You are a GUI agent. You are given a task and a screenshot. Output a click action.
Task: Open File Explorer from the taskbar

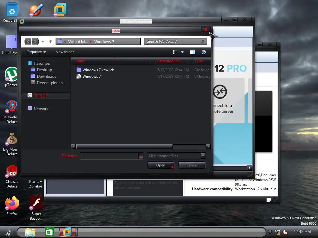[x=30, y=232]
